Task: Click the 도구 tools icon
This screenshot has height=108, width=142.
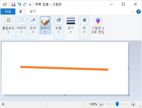Action: 33,21
